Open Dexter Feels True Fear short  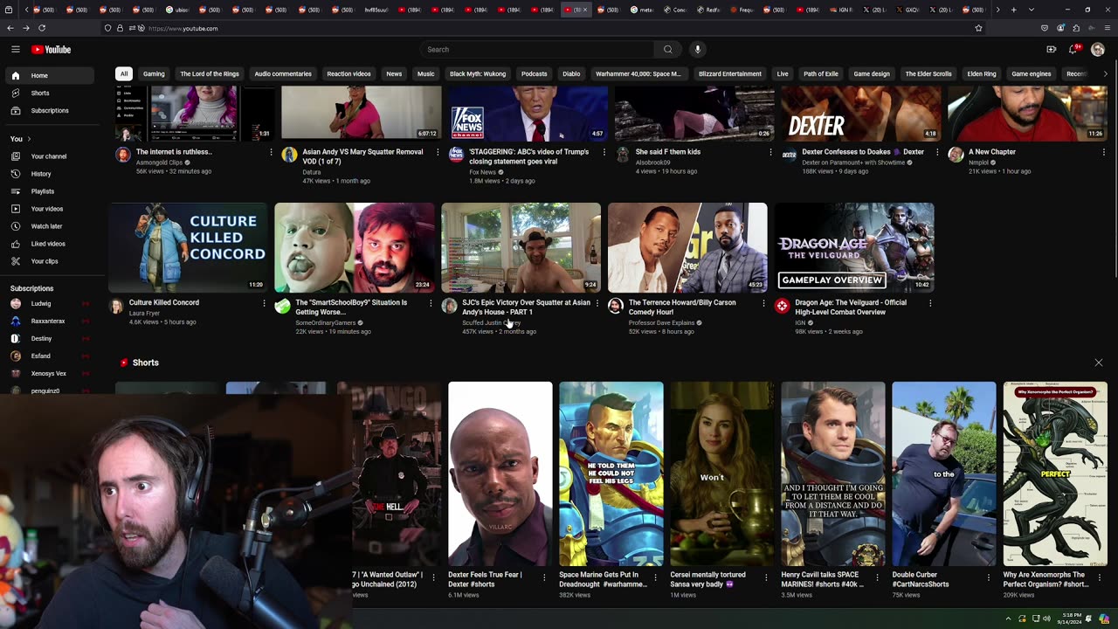tap(500, 473)
